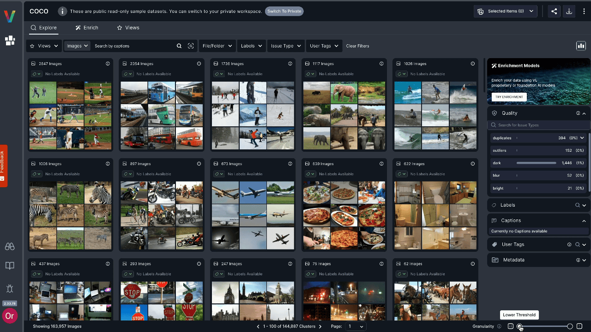Select the outliers issue row
This screenshot has height=332, width=591.
pyautogui.click(x=538, y=150)
